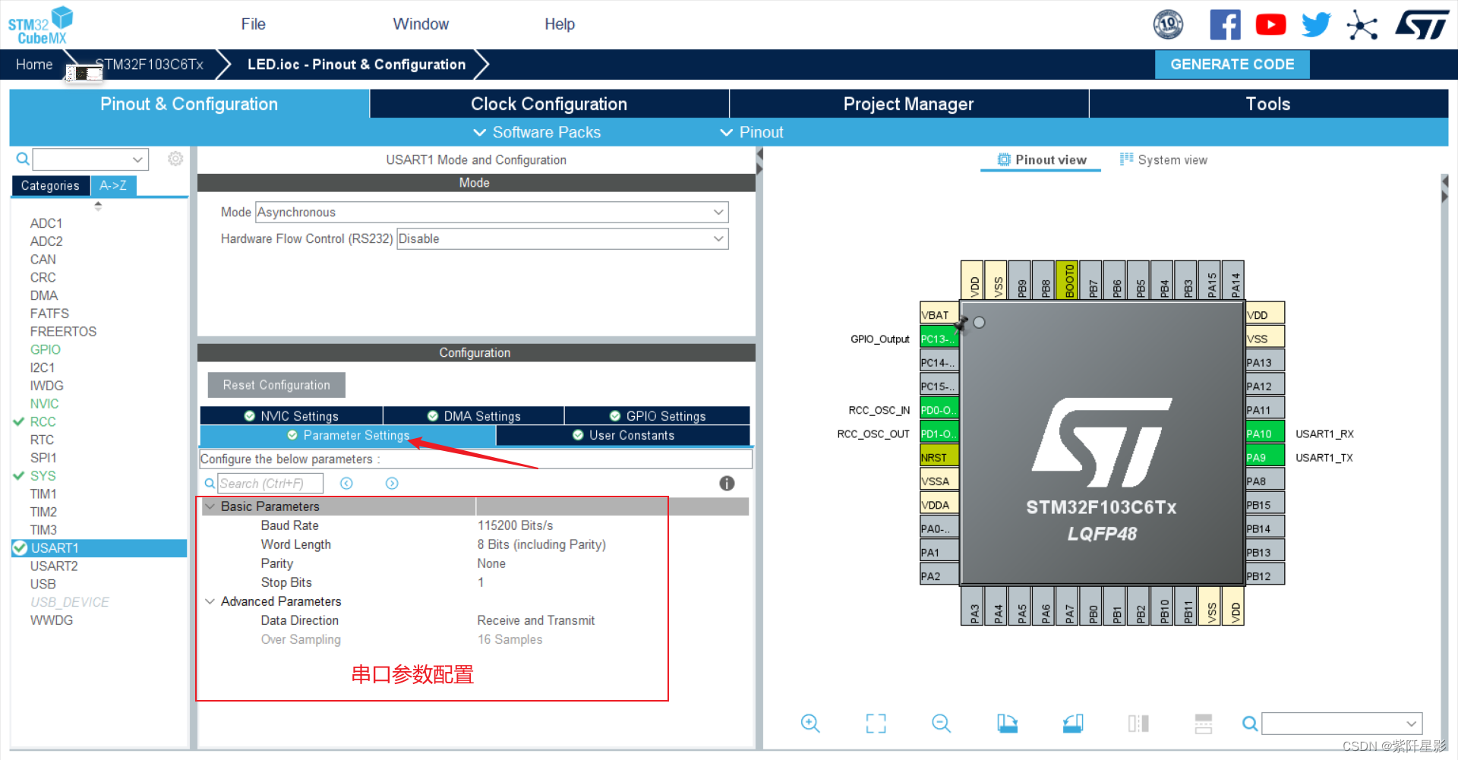Viewport: 1458px width, 760px height.
Task: Open the Twitter bird icon link
Action: pyautogui.click(x=1316, y=25)
